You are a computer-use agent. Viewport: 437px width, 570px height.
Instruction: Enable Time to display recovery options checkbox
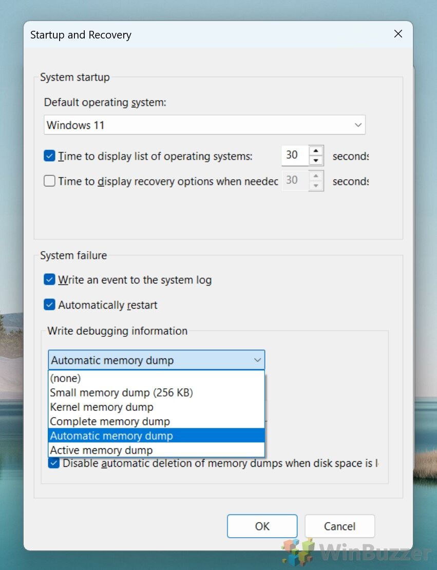tap(49, 181)
